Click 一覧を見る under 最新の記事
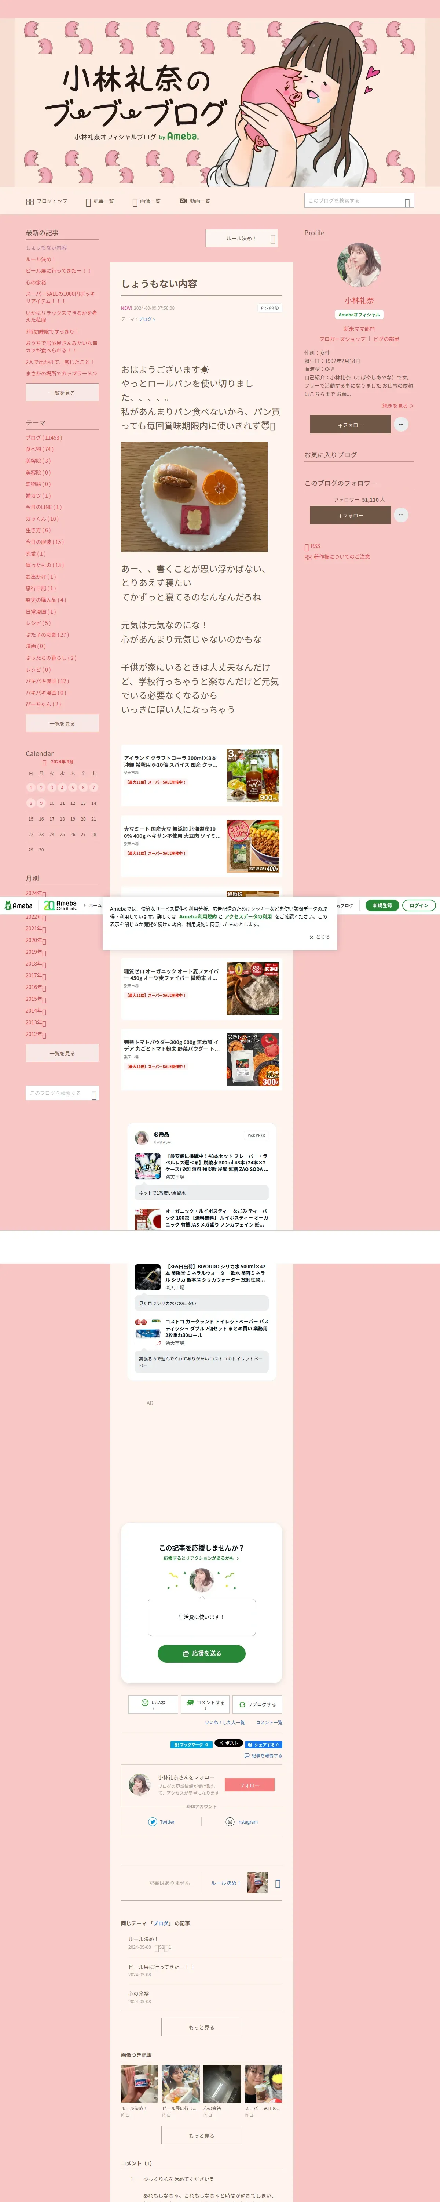 click(62, 392)
